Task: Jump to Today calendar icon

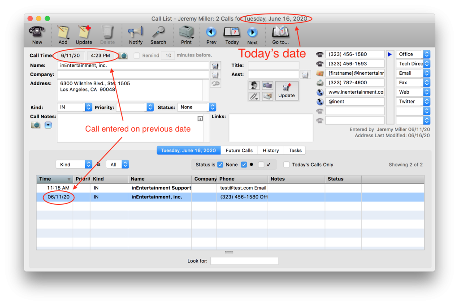Action: click(232, 32)
